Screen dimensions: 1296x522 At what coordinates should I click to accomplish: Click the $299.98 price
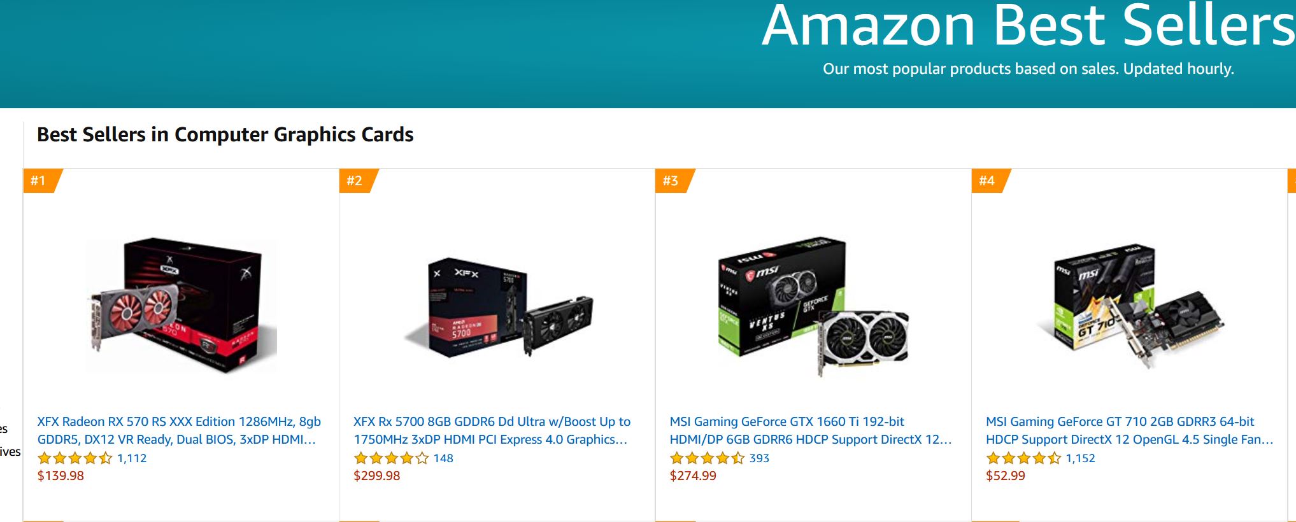[377, 476]
